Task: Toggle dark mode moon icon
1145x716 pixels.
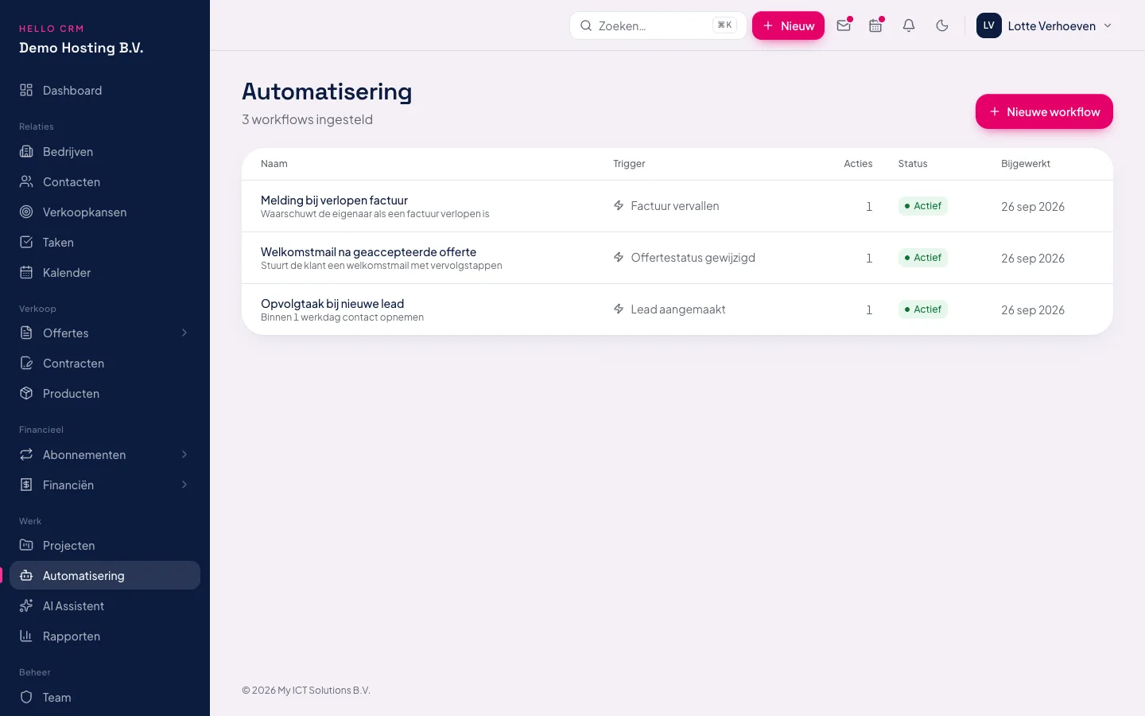Action: tap(942, 25)
